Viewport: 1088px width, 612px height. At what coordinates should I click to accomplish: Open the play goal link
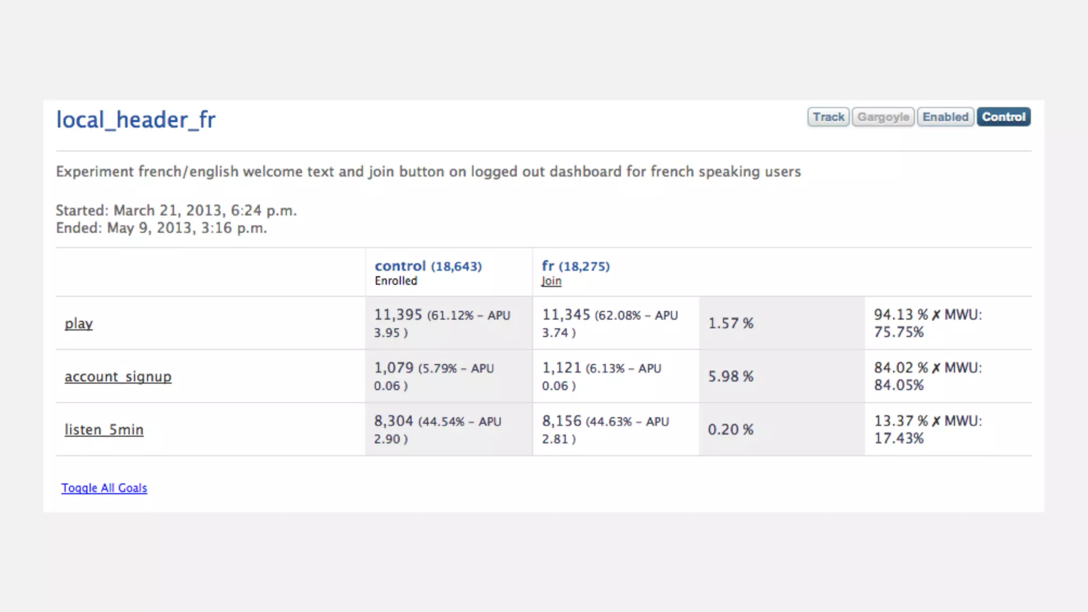pyautogui.click(x=79, y=324)
